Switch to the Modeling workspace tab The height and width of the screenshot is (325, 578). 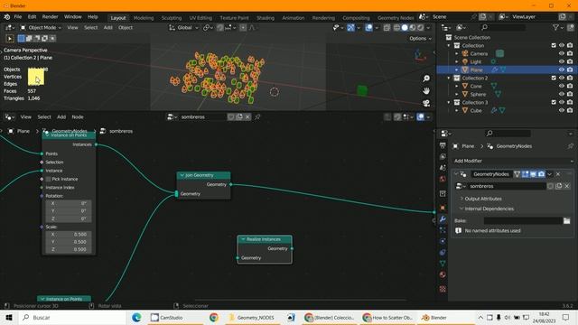pyautogui.click(x=144, y=18)
